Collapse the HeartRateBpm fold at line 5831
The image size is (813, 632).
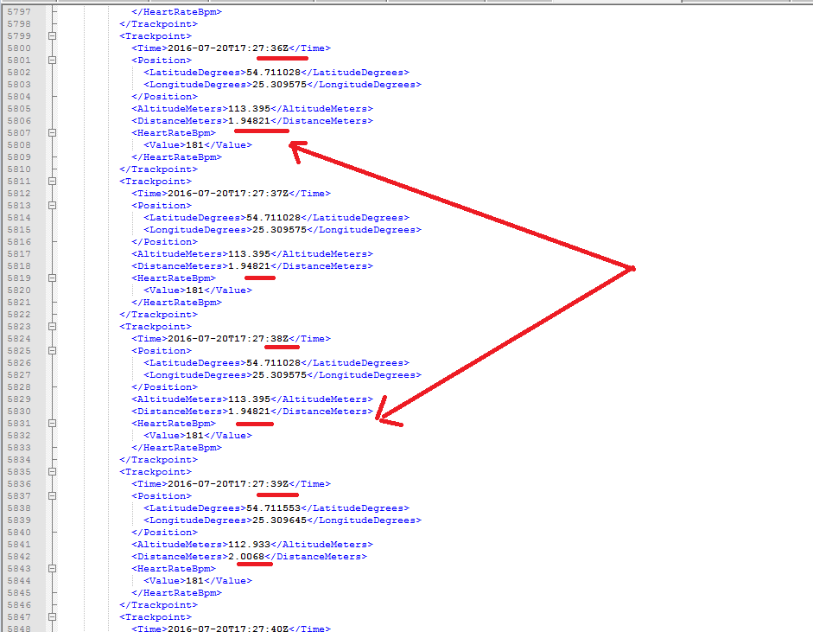[x=52, y=424]
